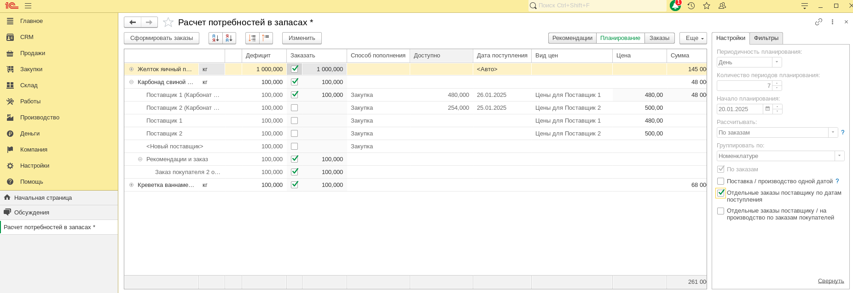Open the user profile icon
The width and height of the screenshot is (853, 293).
click(x=722, y=6)
